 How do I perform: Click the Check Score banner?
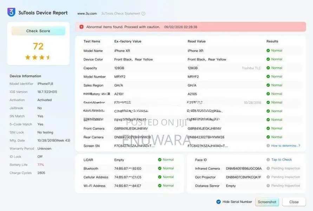click(38, 31)
